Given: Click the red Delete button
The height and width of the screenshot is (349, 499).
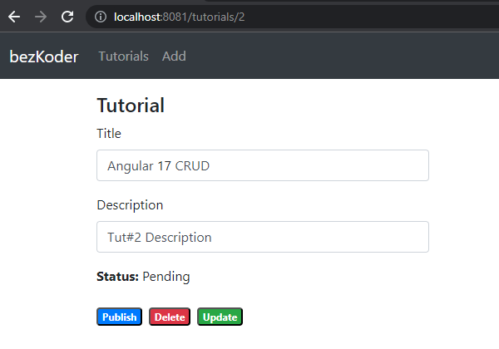Looking at the screenshot, I should 170,317.
